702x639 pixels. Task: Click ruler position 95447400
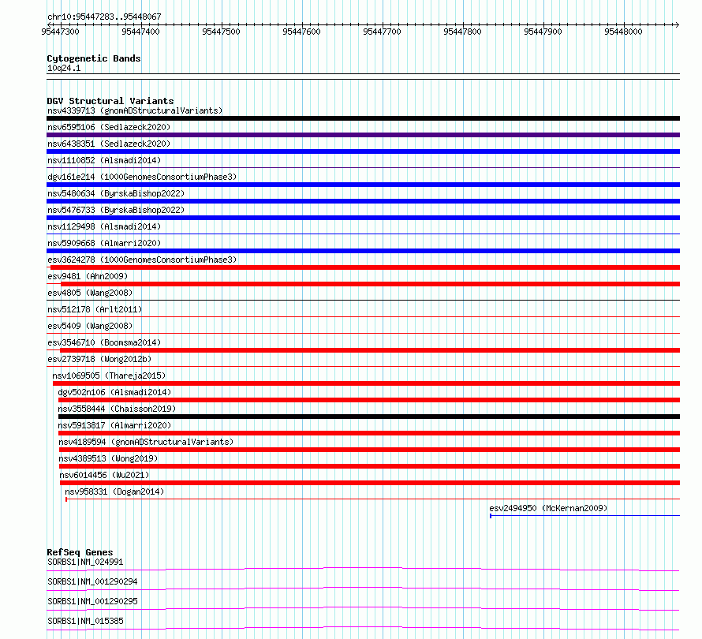[140, 32]
